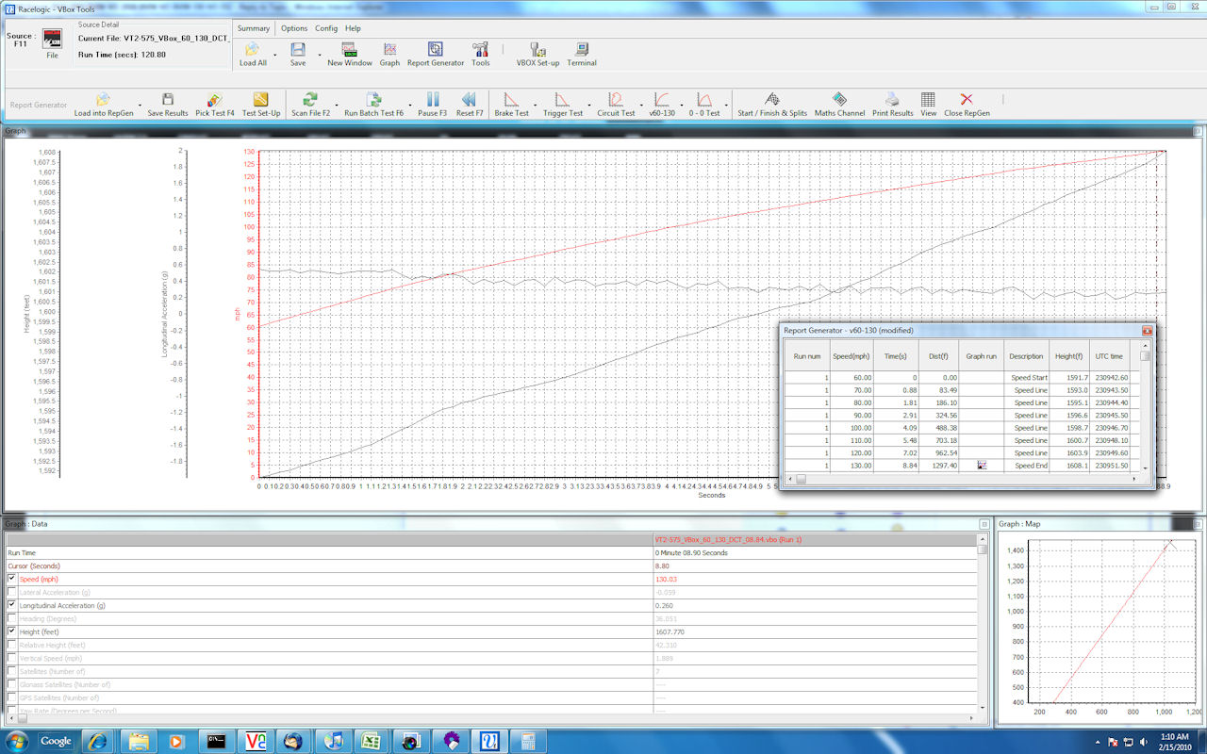Screen dimensions: 1207x754
Task: Uncheck the Speed (mph) channel checkbox
Action: pyautogui.click(x=12, y=579)
